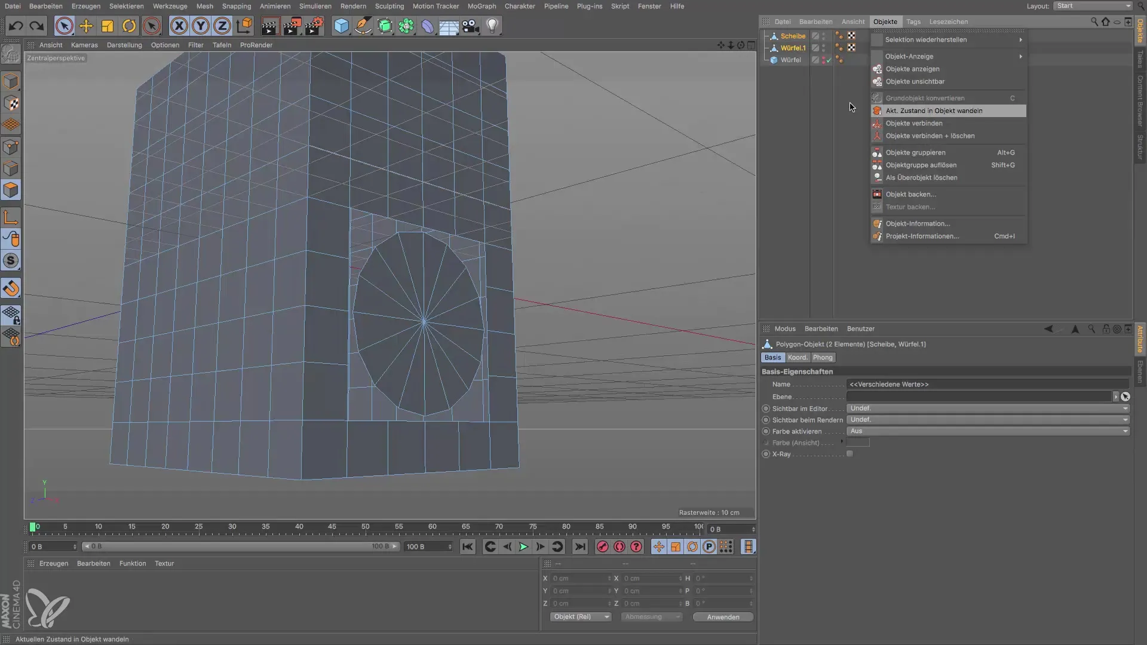
Task: Go to start of timeline
Action: [x=468, y=546]
